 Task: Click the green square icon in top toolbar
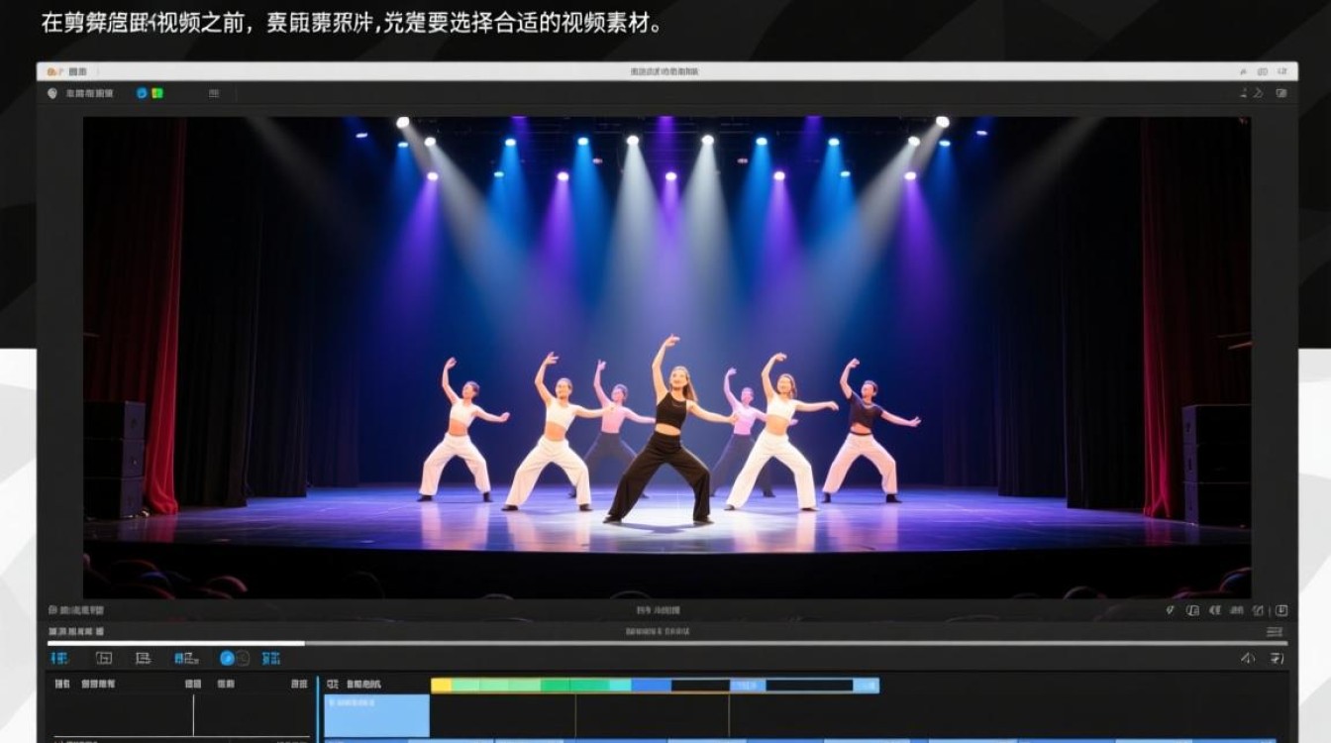click(x=157, y=93)
